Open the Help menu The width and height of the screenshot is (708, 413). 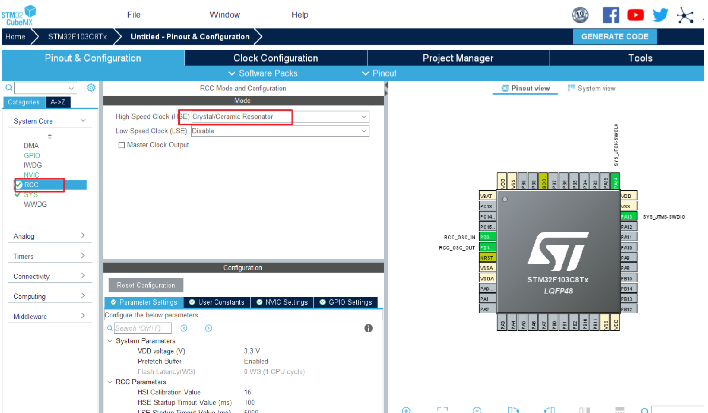click(x=300, y=15)
